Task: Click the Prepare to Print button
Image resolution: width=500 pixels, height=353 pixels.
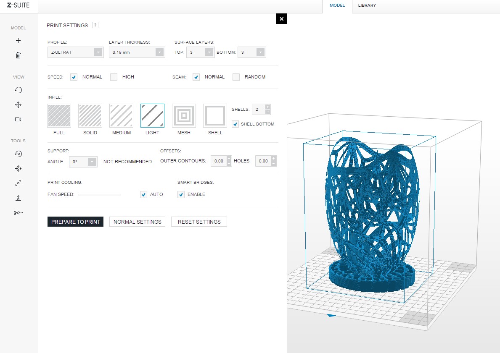Action: 76,222
